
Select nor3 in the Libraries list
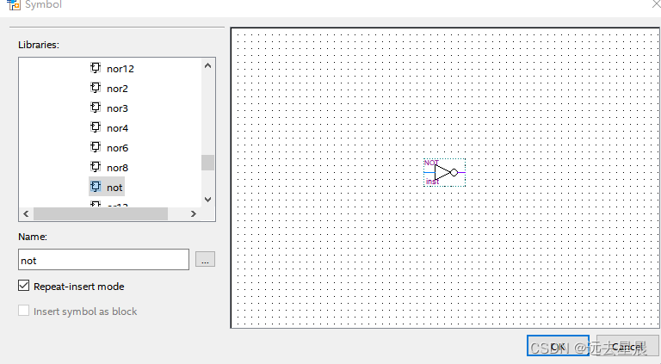click(x=117, y=108)
